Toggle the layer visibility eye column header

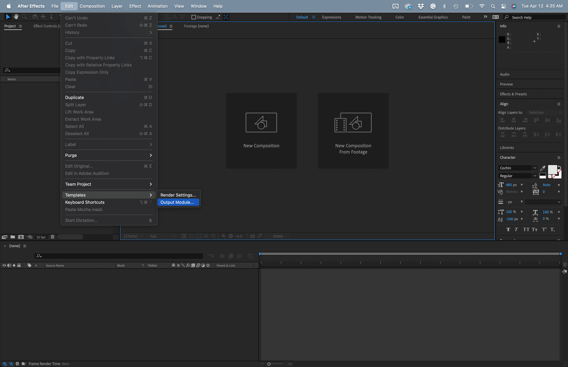[x=4, y=265]
